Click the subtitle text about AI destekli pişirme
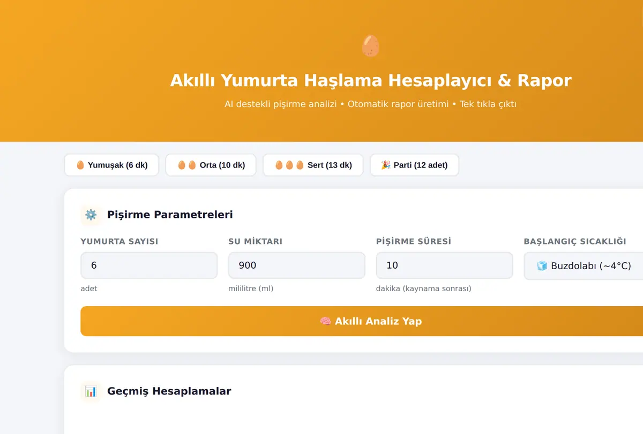 pos(370,104)
